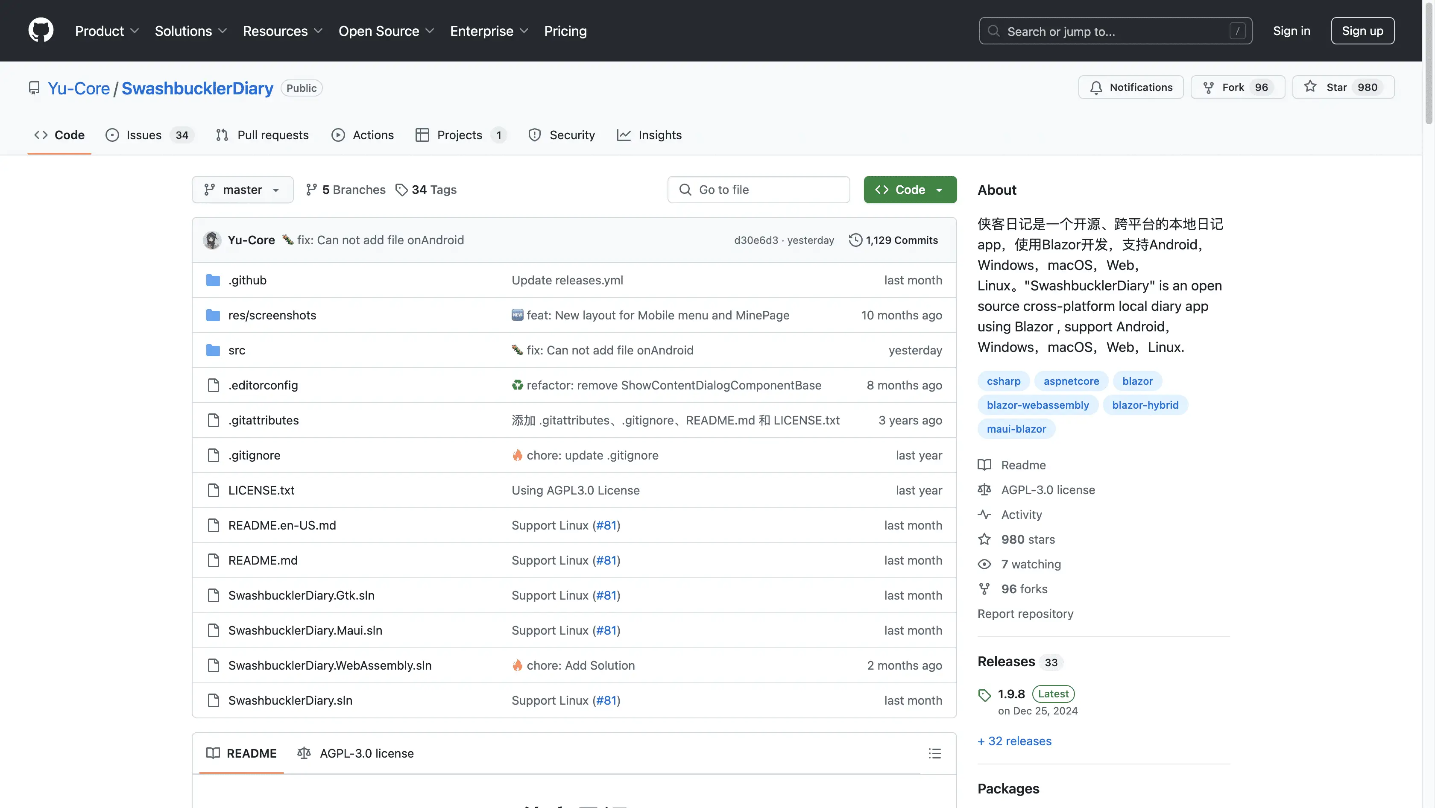1435x808 pixels.
Task: Click the Notifications bell icon
Action: point(1096,88)
